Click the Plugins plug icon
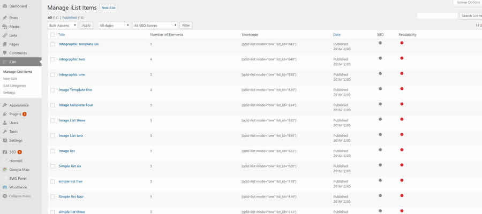 4,114
